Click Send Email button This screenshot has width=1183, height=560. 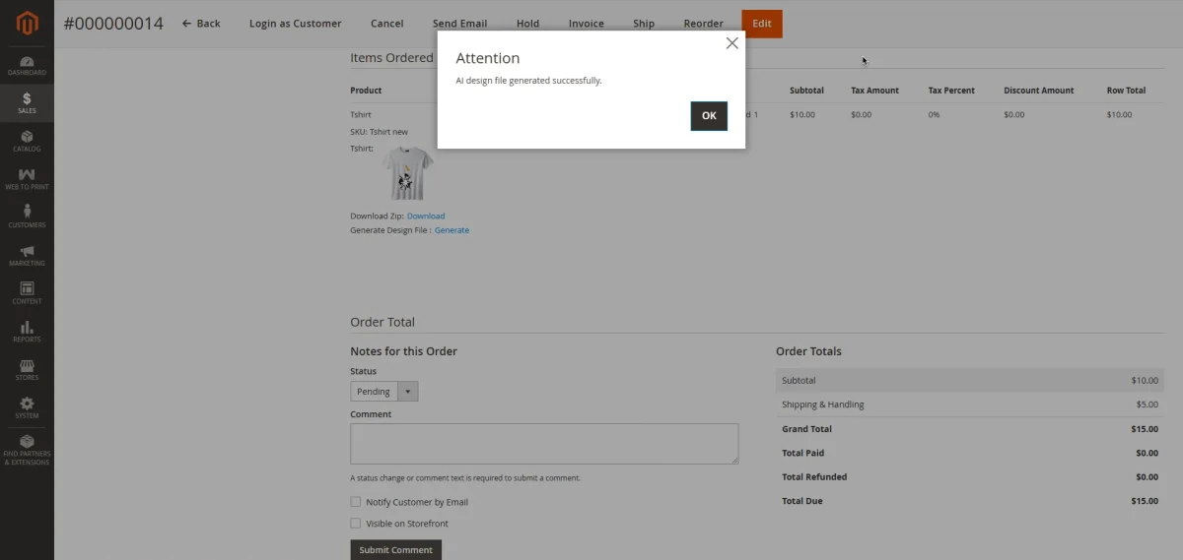[459, 24]
